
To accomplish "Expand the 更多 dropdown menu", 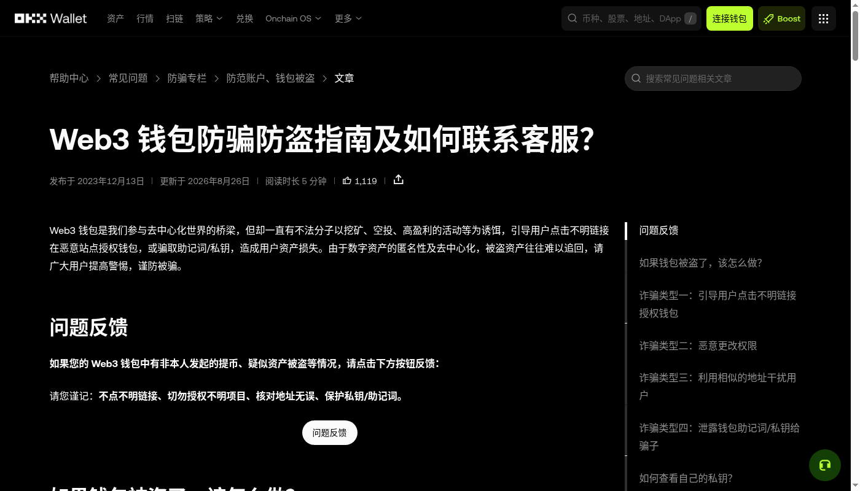I will pos(348,18).
